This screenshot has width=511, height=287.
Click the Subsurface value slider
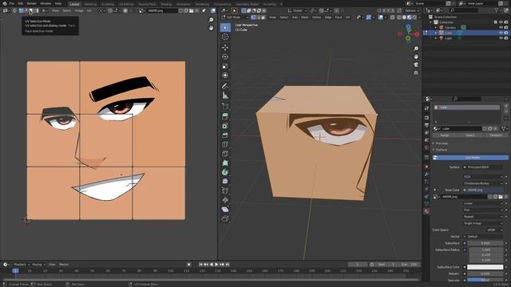click(485, 243)
